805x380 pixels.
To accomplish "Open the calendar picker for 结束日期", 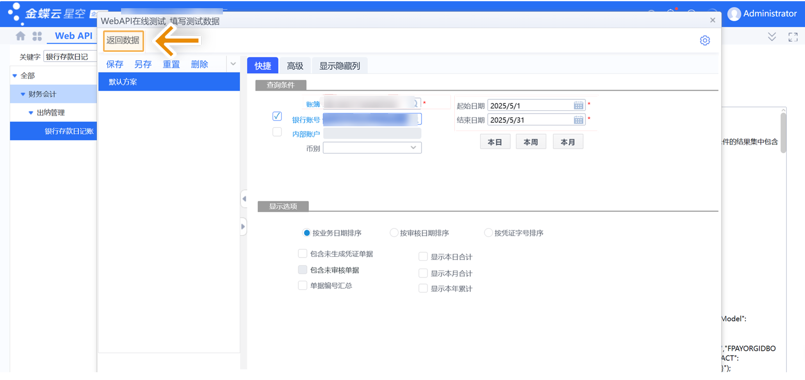I will click(579, 120).
